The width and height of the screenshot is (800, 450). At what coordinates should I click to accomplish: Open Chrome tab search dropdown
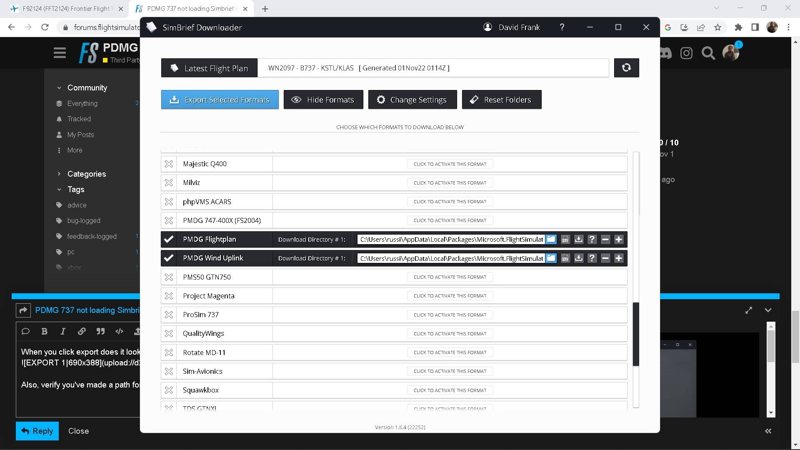point(716,8)
